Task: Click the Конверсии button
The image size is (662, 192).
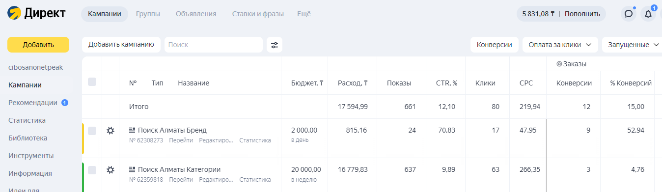Action: click(x=495, y=45)
